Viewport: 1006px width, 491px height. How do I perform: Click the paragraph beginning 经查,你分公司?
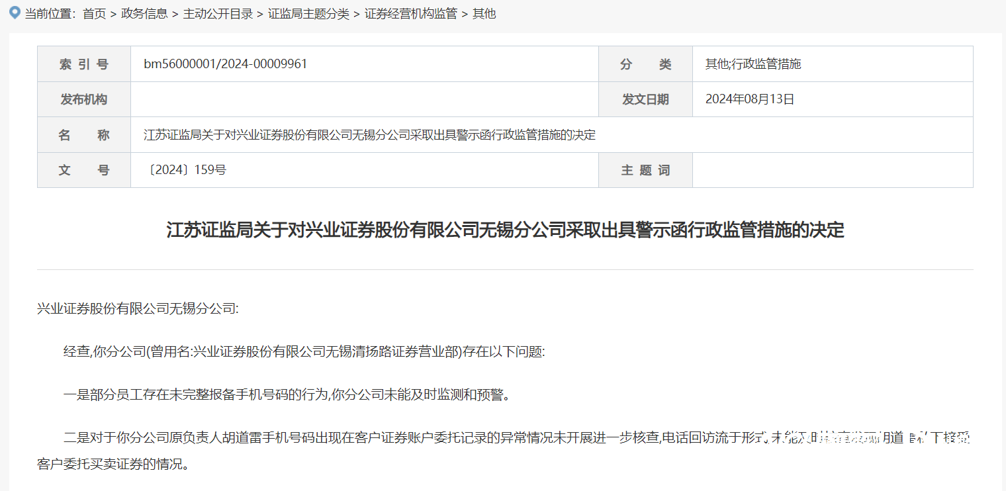pos(304,352)
